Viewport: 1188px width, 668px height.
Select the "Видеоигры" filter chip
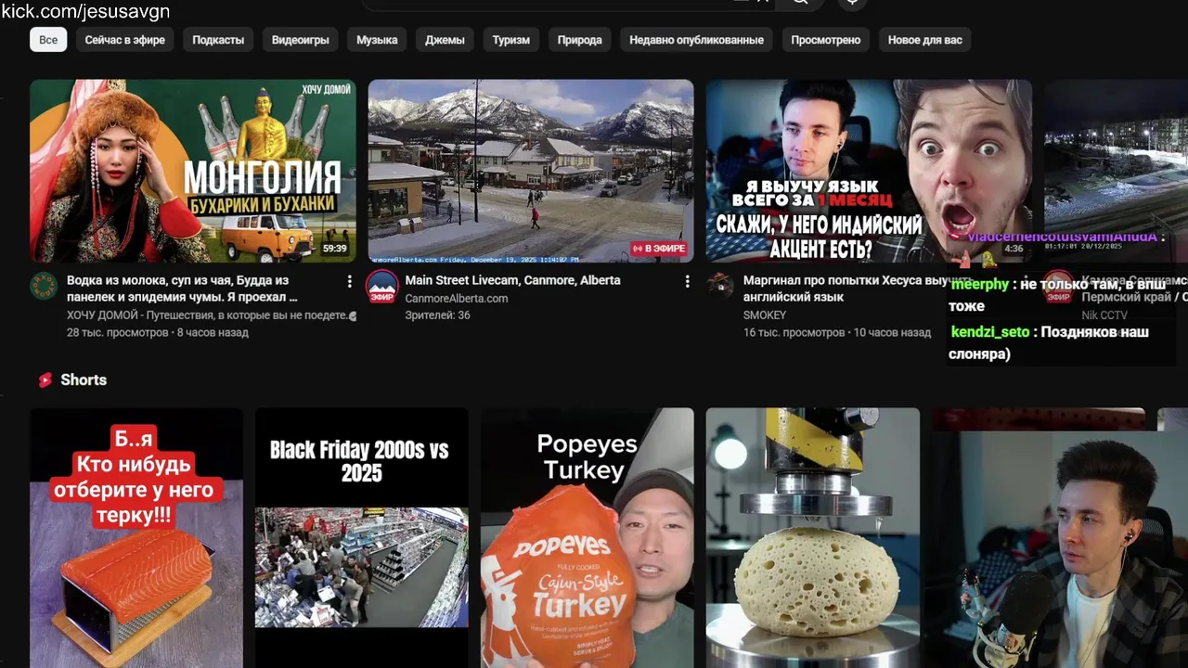pyautogui.click(x=301, y=40)
